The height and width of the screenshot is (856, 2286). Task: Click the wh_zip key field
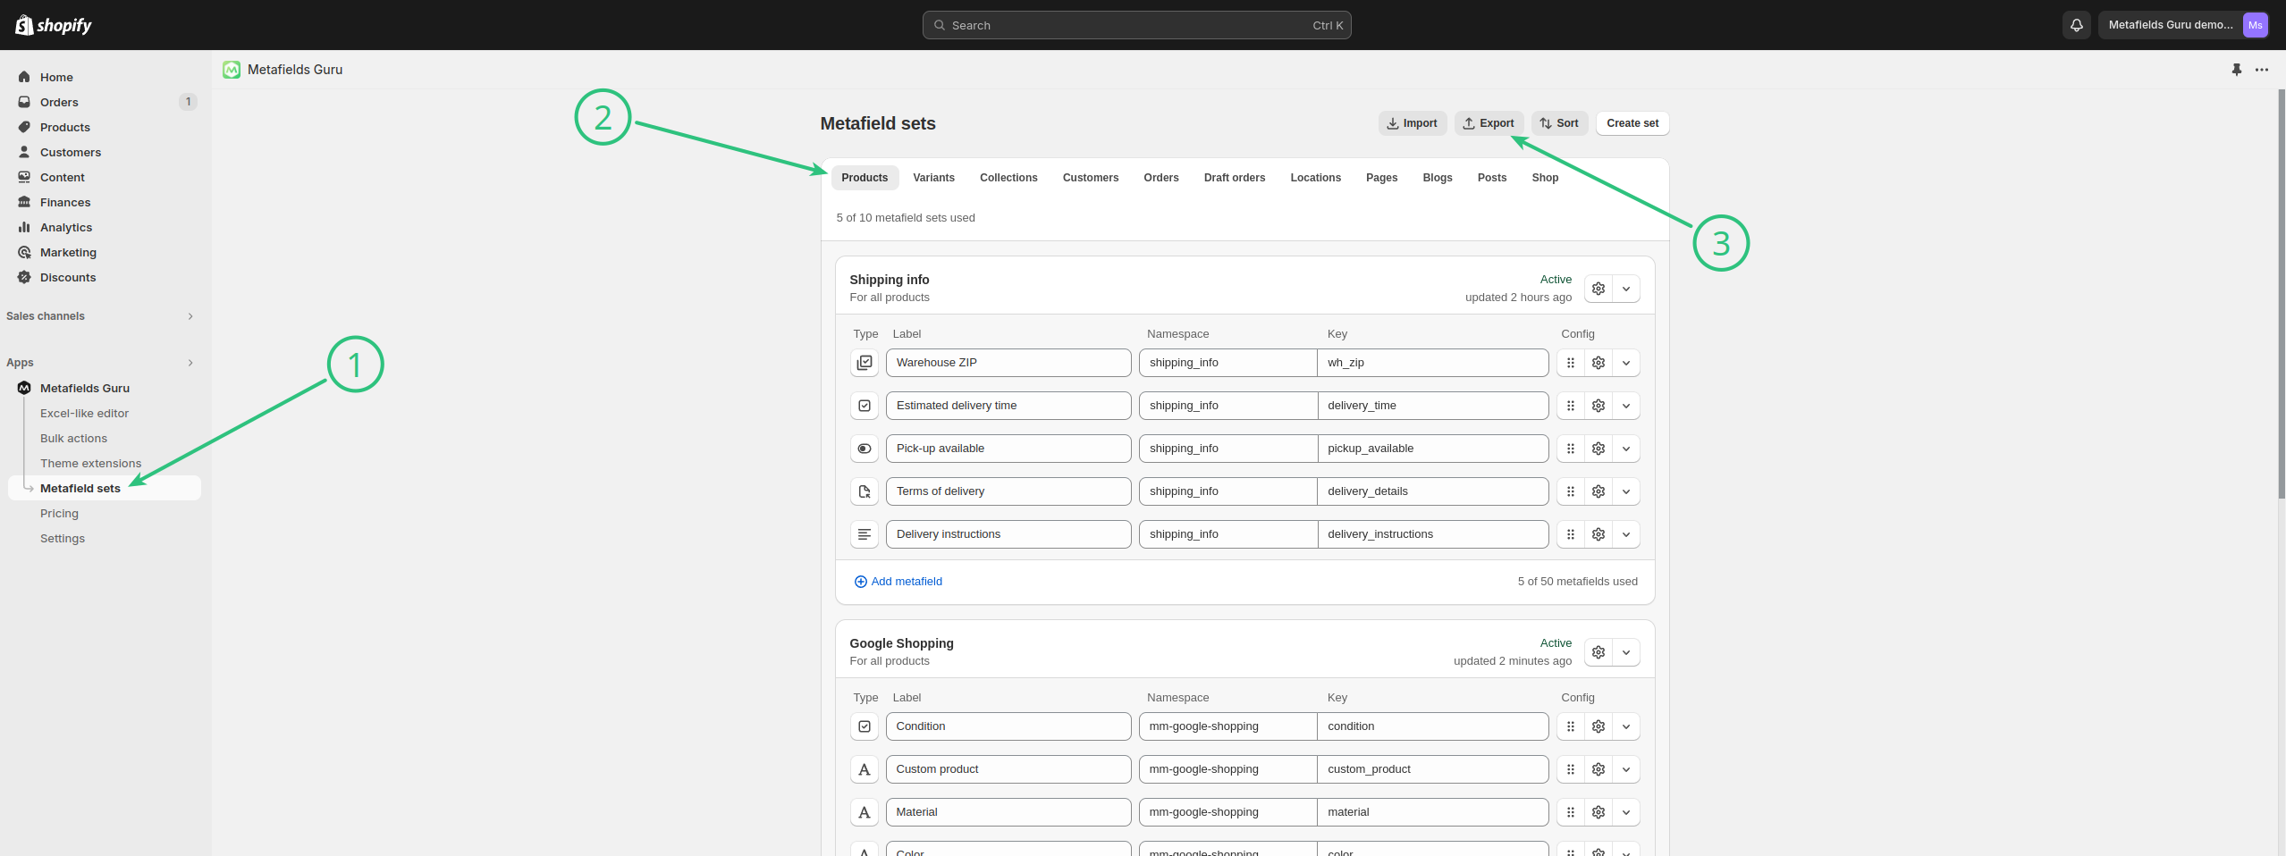1432,363
